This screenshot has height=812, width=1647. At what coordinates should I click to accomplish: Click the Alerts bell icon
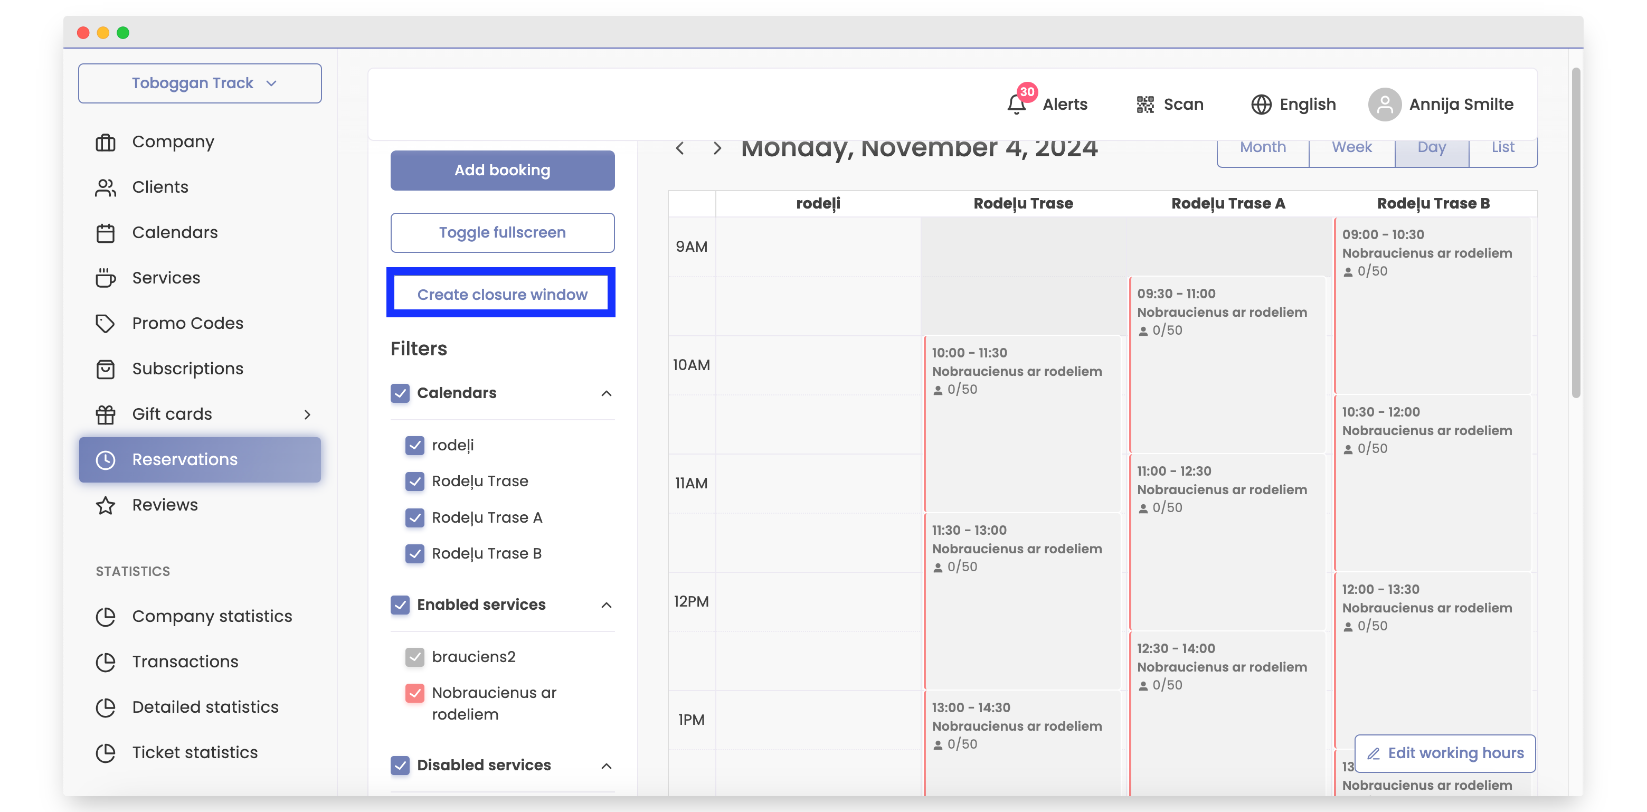[1016, 104]
